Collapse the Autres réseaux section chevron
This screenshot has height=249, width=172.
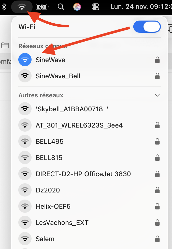157,95
